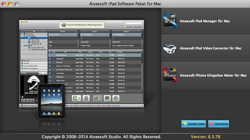Click the Kaufen Jetzt button
This screenshot has height=140, width=250.
[x=194, y=124]
